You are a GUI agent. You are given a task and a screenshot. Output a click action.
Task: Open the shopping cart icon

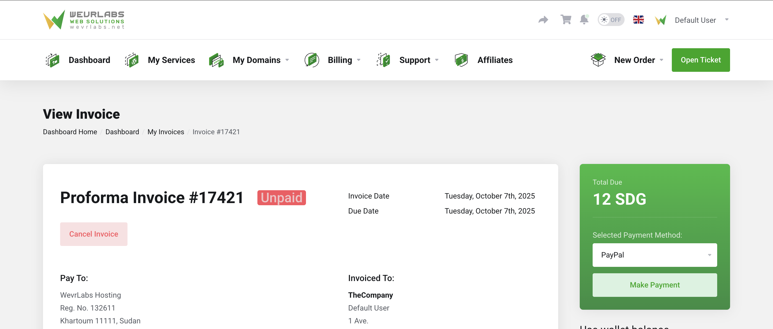pyautogui.click(x=566, y=20)
